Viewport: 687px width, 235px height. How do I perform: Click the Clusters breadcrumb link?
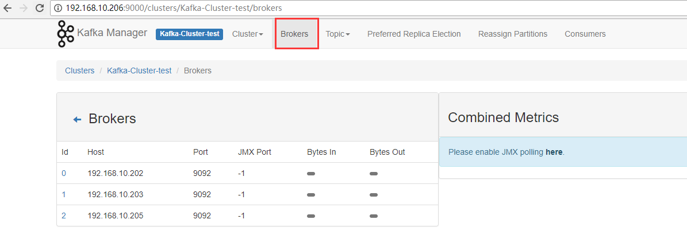pyautogui.click(x=80, y=70)
